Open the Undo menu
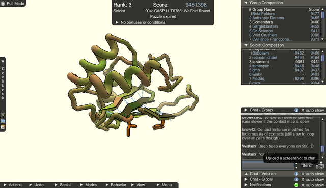 pyautogui.click(x=36, y=185)
